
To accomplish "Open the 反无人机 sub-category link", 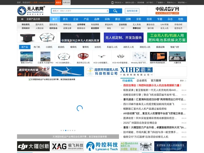I will point(164,28).
